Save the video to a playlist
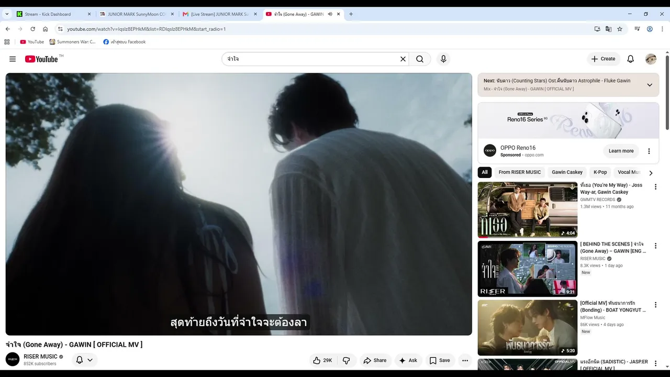The width and height of the screenshot is (670, 377). (440, 360)
